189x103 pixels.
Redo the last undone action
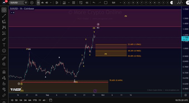pyautogui.click(x=100, y=2)
